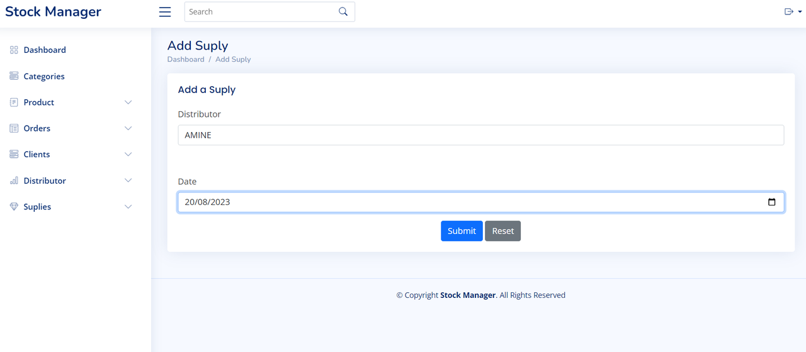Click the Dashboard grid icon
This screenshot has width=806, height=352.
[14, 50]
